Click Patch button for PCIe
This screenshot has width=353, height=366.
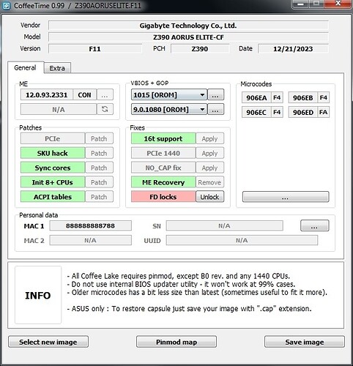[99, 138]
